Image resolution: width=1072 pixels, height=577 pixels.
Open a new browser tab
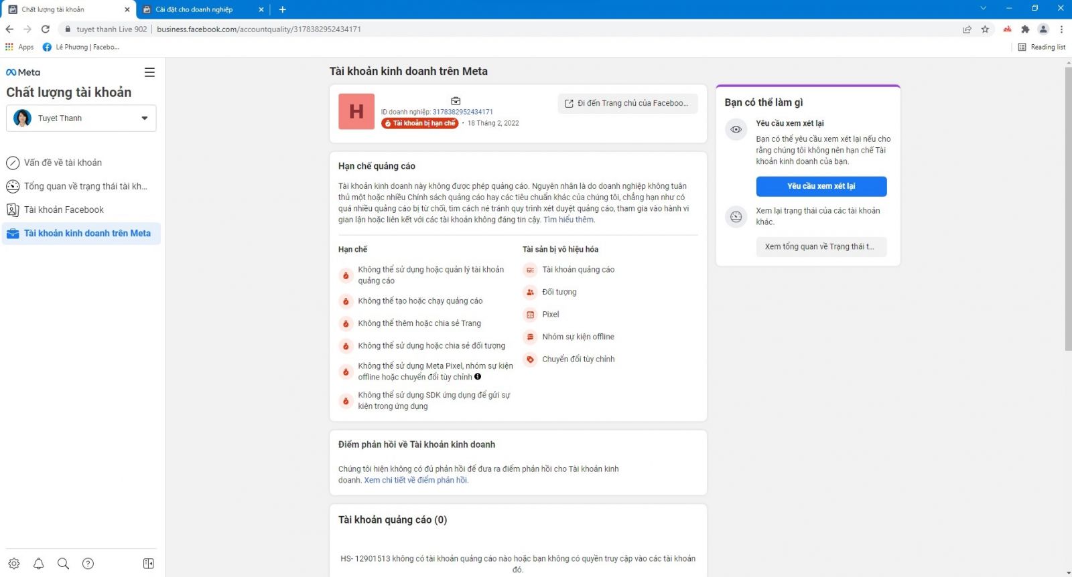click(283, 9)
